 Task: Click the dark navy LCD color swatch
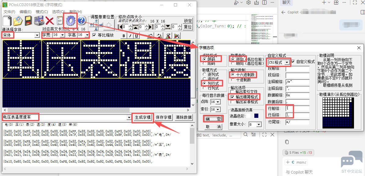(256, 115)
